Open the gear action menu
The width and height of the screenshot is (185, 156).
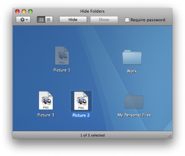(23, 19)
